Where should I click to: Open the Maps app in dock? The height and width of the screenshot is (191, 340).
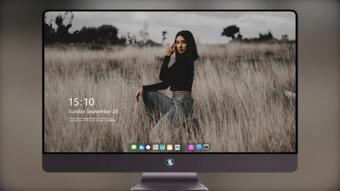155,147
